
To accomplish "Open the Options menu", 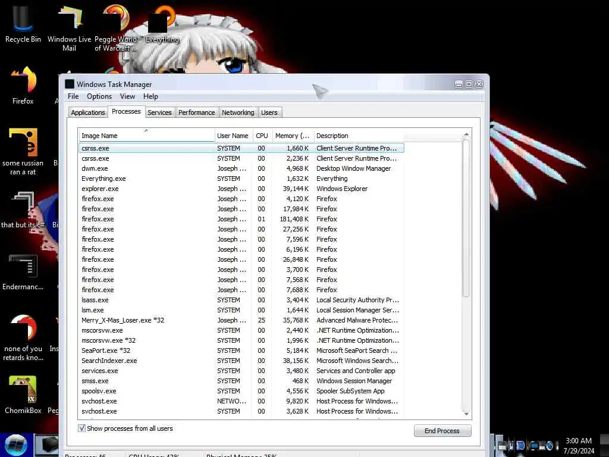I will click(99, 96).
